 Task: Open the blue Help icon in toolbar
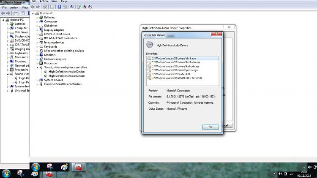pyautogui.click(x=59, y=7)
